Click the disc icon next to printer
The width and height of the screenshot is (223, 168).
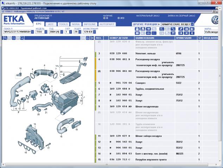tap(143, 29)
